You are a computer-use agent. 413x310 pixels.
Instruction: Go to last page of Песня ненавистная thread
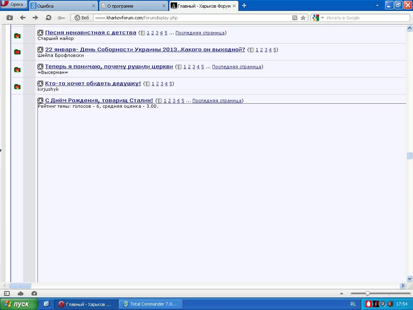200,33
